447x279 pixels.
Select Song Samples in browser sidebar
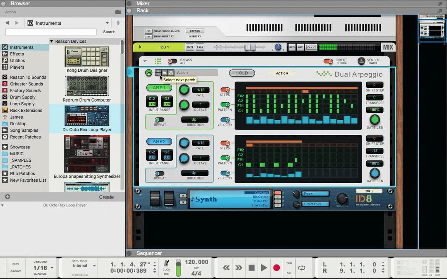tap(24, 131)
